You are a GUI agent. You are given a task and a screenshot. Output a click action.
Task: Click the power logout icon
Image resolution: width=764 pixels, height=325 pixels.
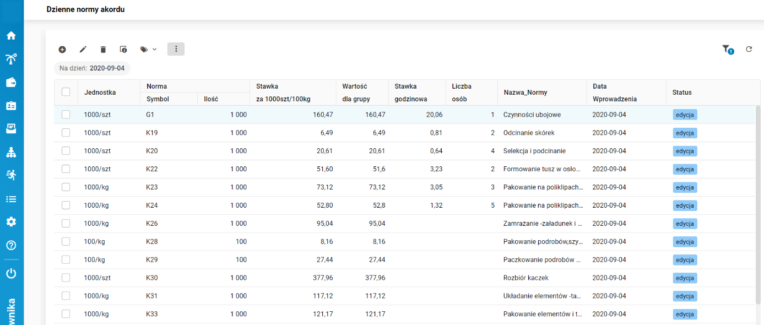11,273
